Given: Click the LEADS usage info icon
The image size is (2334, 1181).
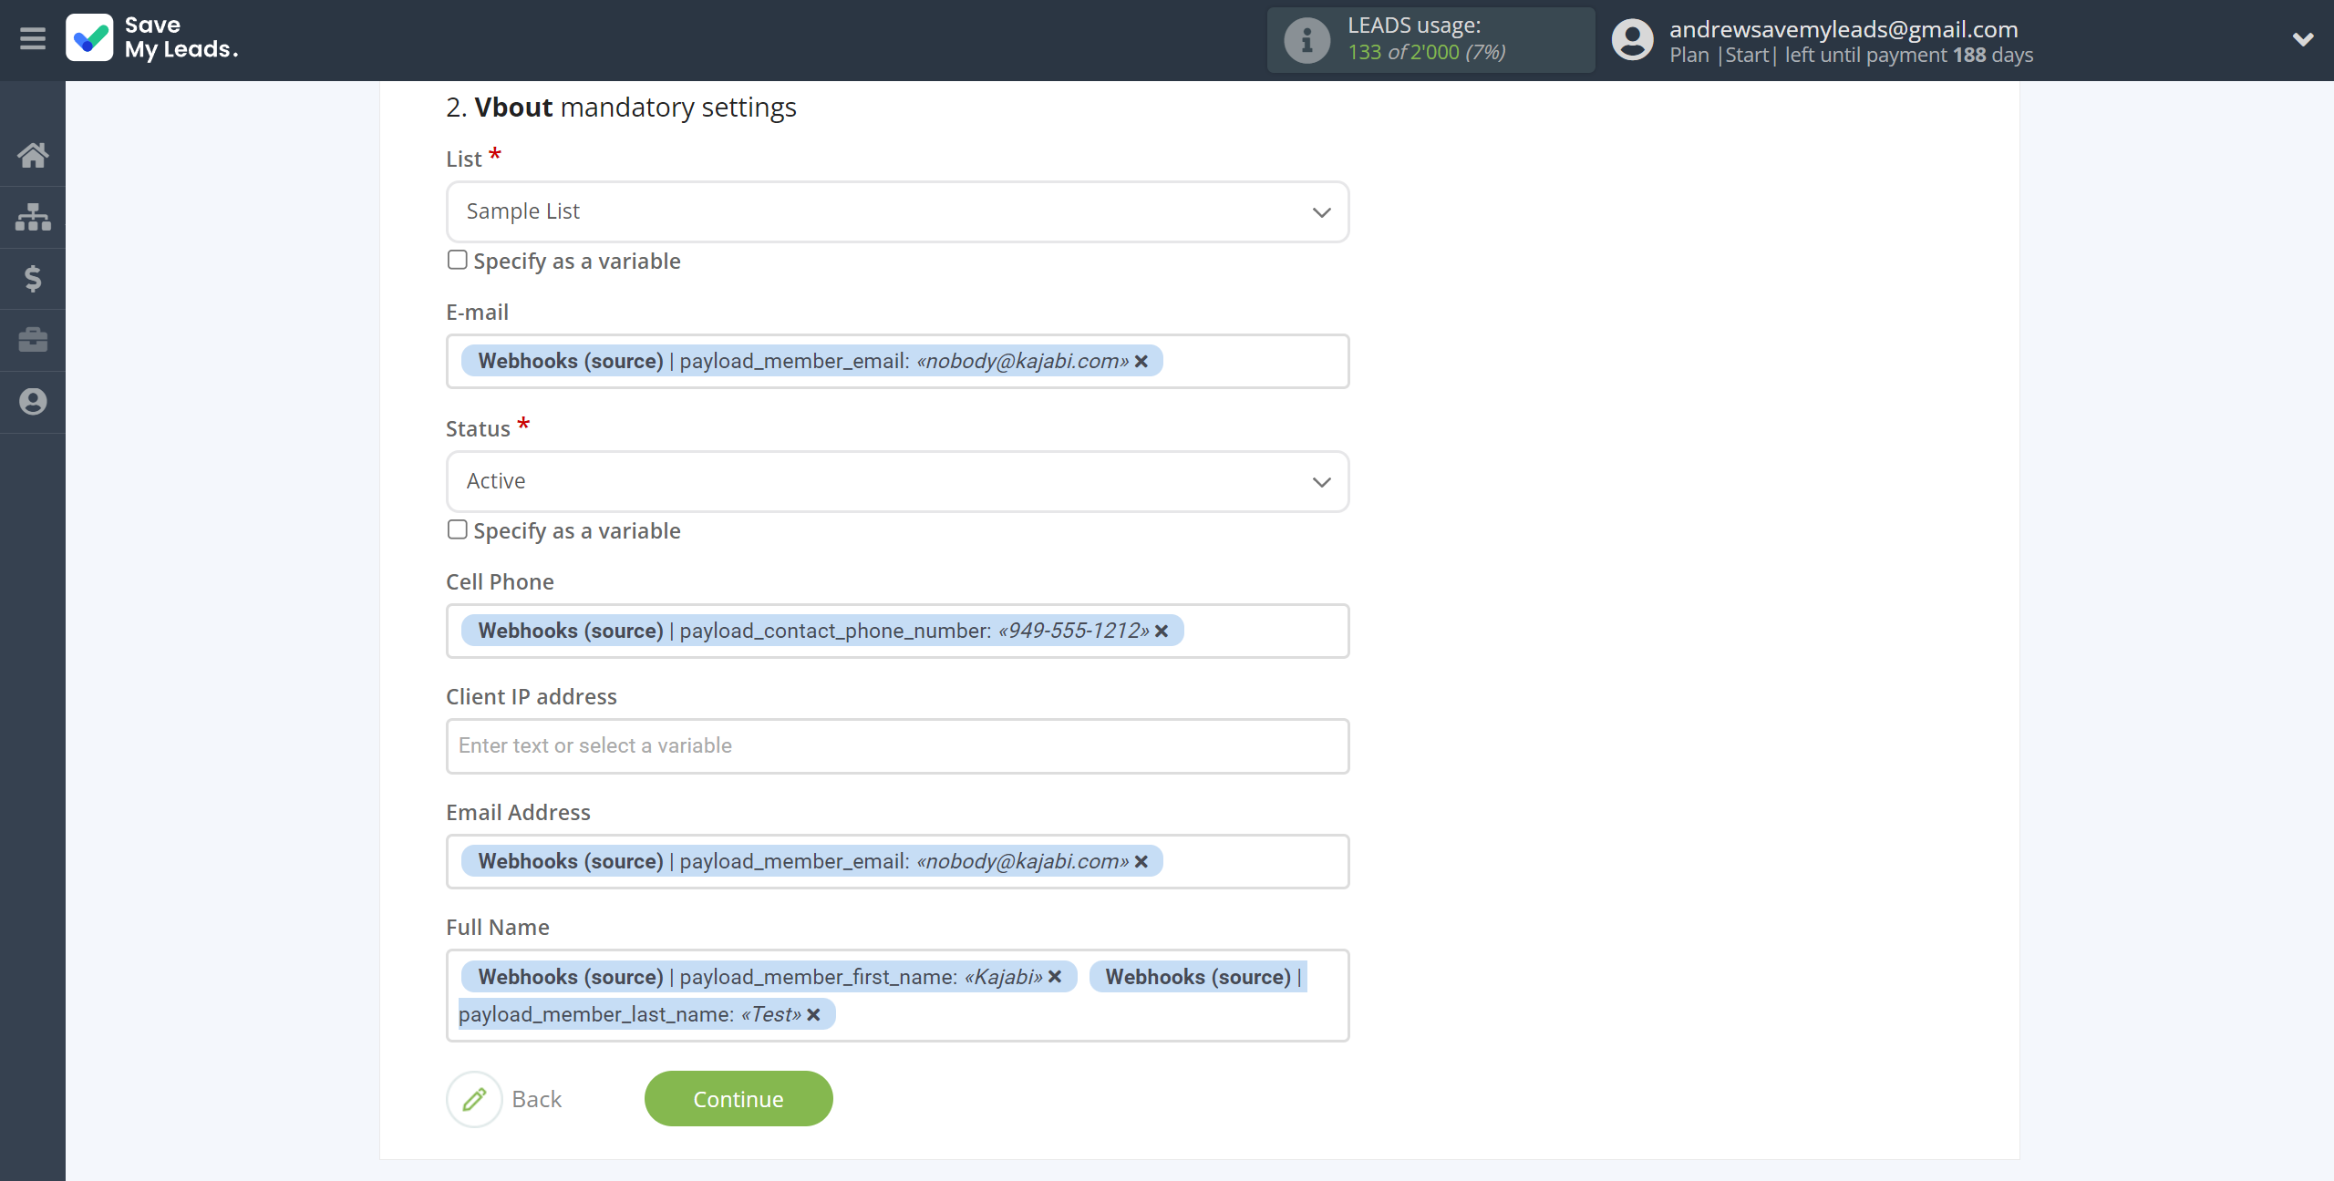Looking at the screenshot, I should point(1306,40).
